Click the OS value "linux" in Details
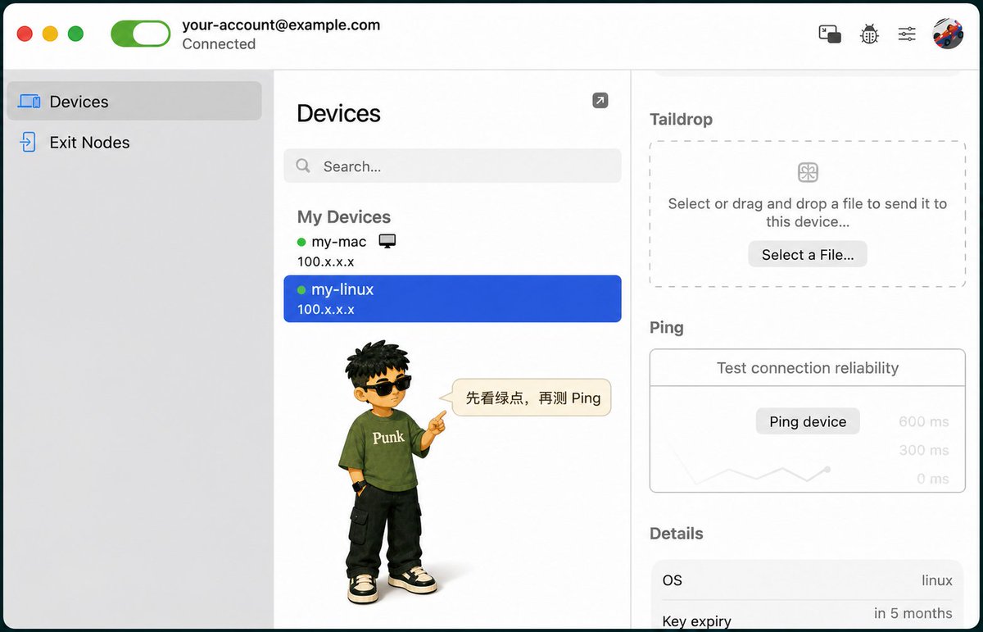 click(937, 580)
